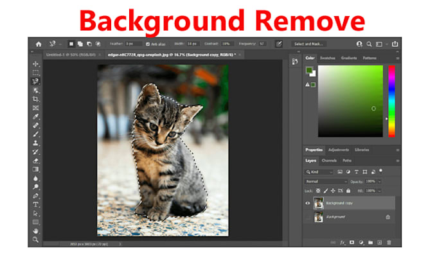Select Add to selection mode

(x=80, y=44)
